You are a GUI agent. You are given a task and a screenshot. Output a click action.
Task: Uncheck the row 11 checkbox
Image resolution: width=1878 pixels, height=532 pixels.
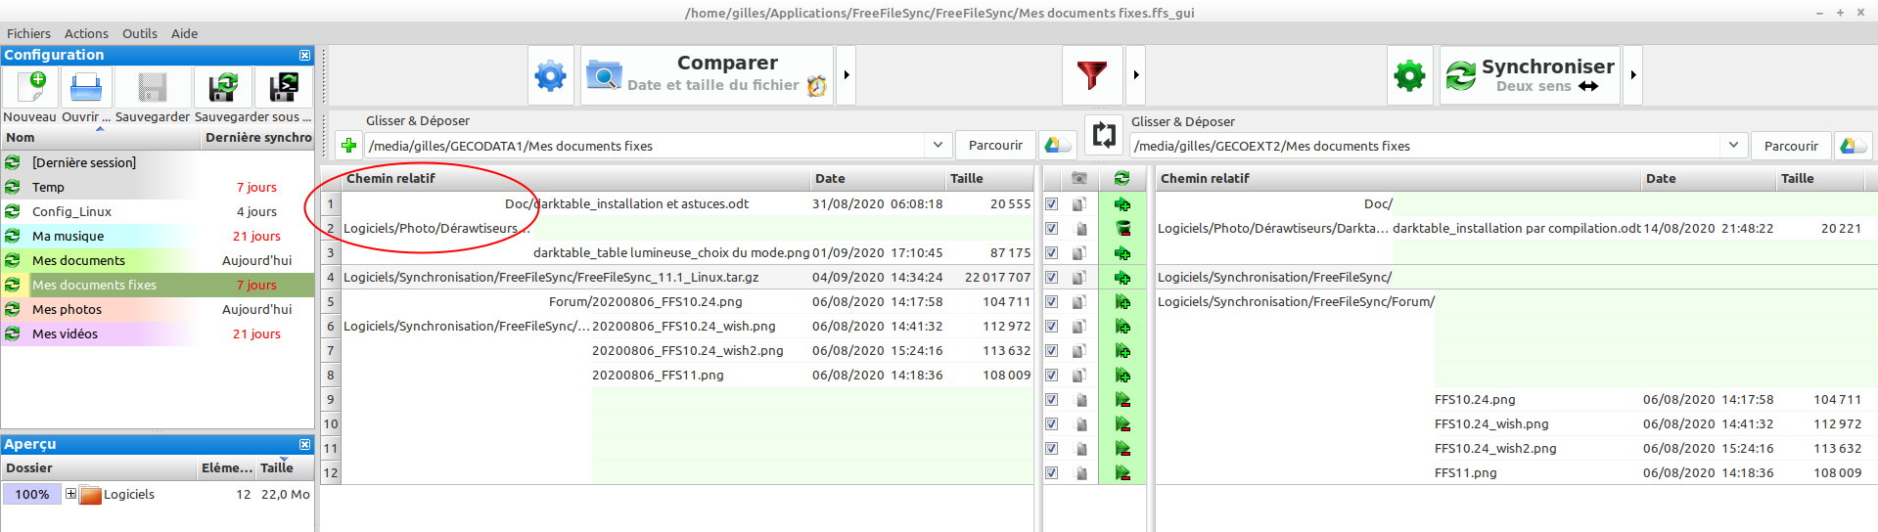1051,449
